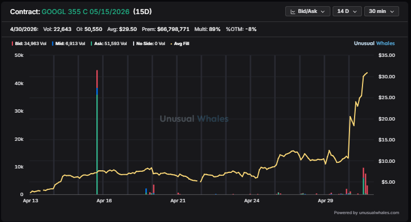Click the Apr 29 x-axis label
Screen dimensions: 411x222
point(325,201)
